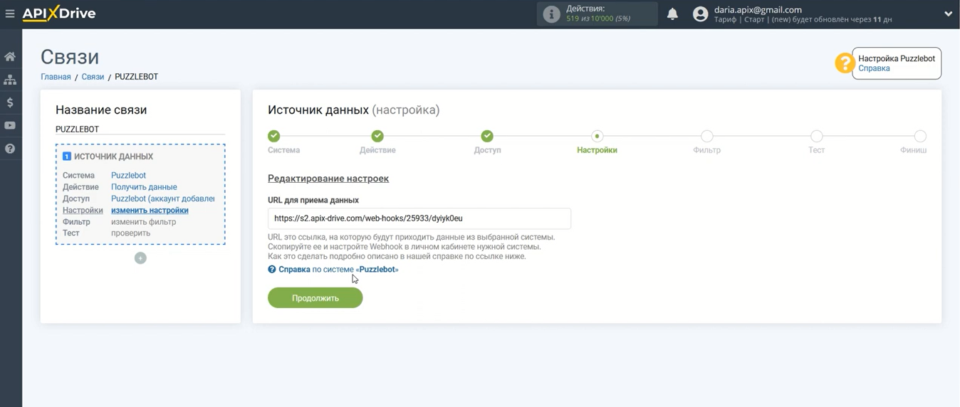Open the Connections sitemap sidebar icon
The width and height of the screenshot is (960, 407).
[x=10, y=80]
